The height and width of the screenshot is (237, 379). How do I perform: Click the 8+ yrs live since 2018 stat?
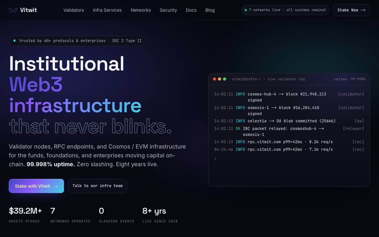point(160,215)
